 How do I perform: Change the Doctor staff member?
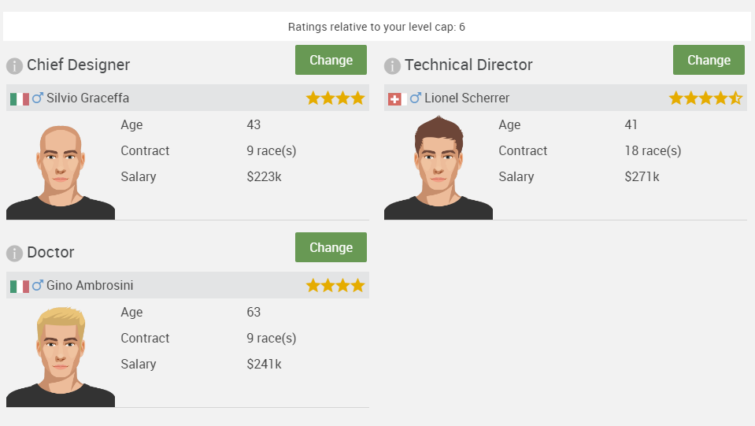pyautogui.click(x=331, y=247)
